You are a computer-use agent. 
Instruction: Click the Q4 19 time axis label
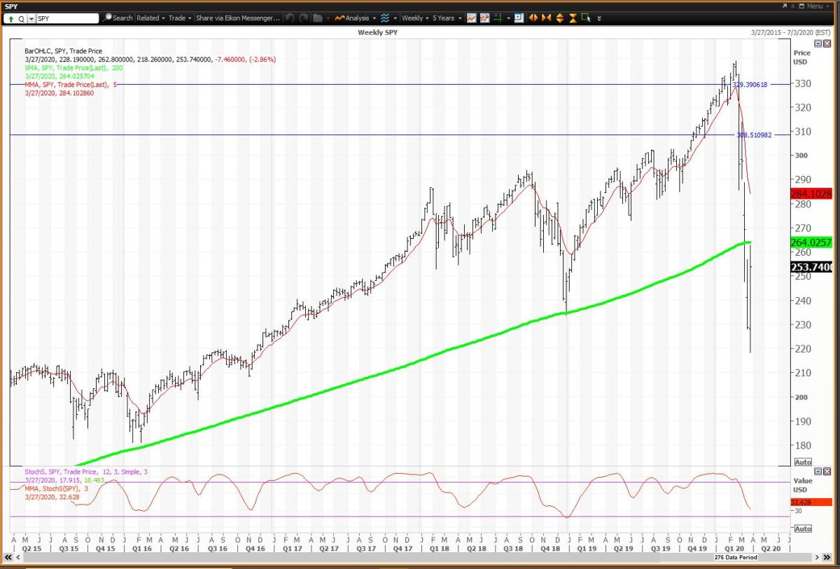pos(698,549)
